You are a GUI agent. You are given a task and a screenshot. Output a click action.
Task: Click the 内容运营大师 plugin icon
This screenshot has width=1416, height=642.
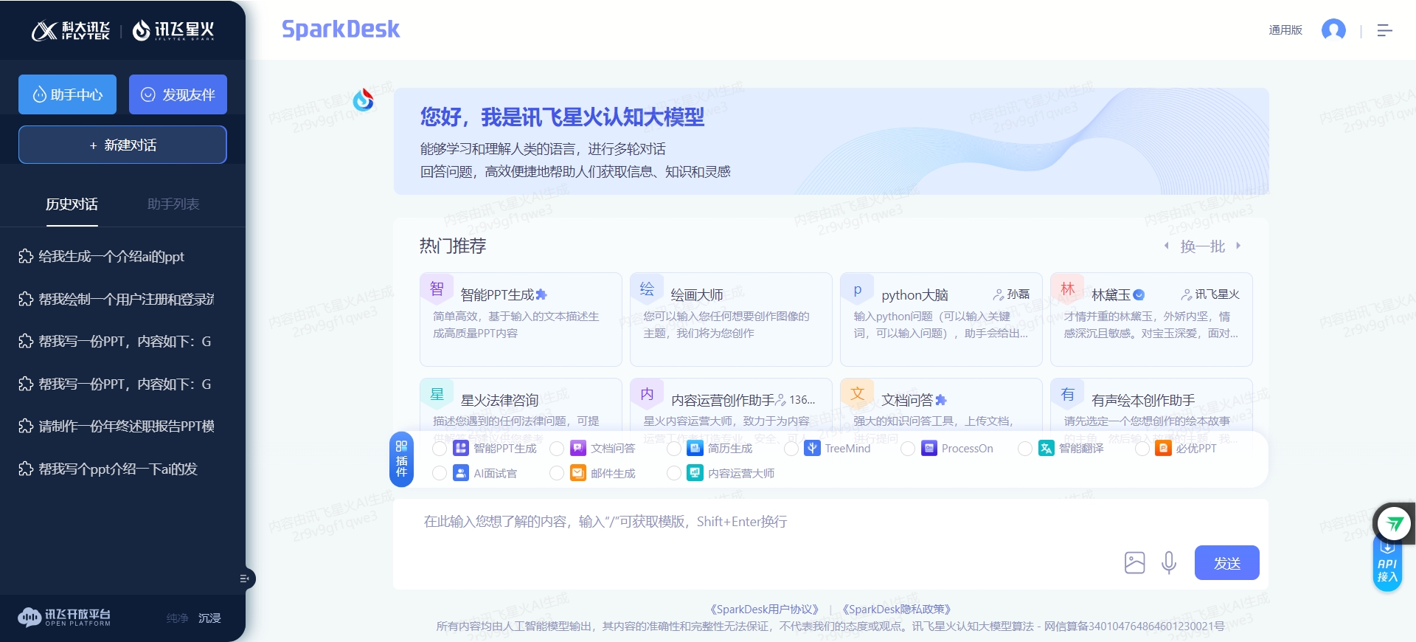(695, 473)
